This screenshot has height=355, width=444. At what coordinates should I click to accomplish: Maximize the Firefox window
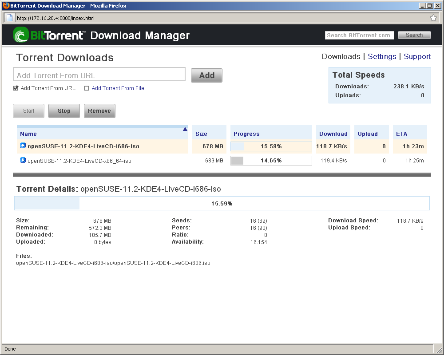pos(429,6)
